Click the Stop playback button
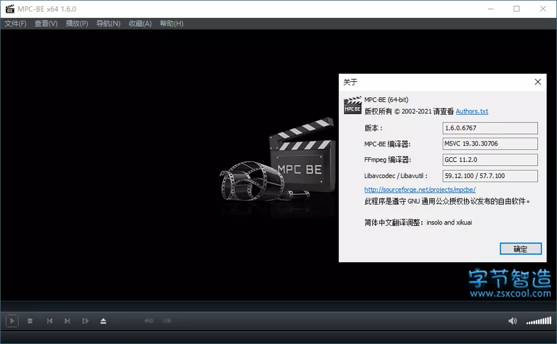The width and height of the screenshot is (557, 344). [30, 321]
